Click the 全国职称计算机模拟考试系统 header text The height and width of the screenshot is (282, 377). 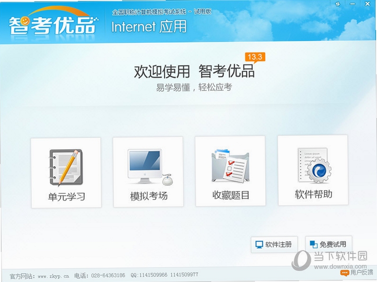pos(149,12)
